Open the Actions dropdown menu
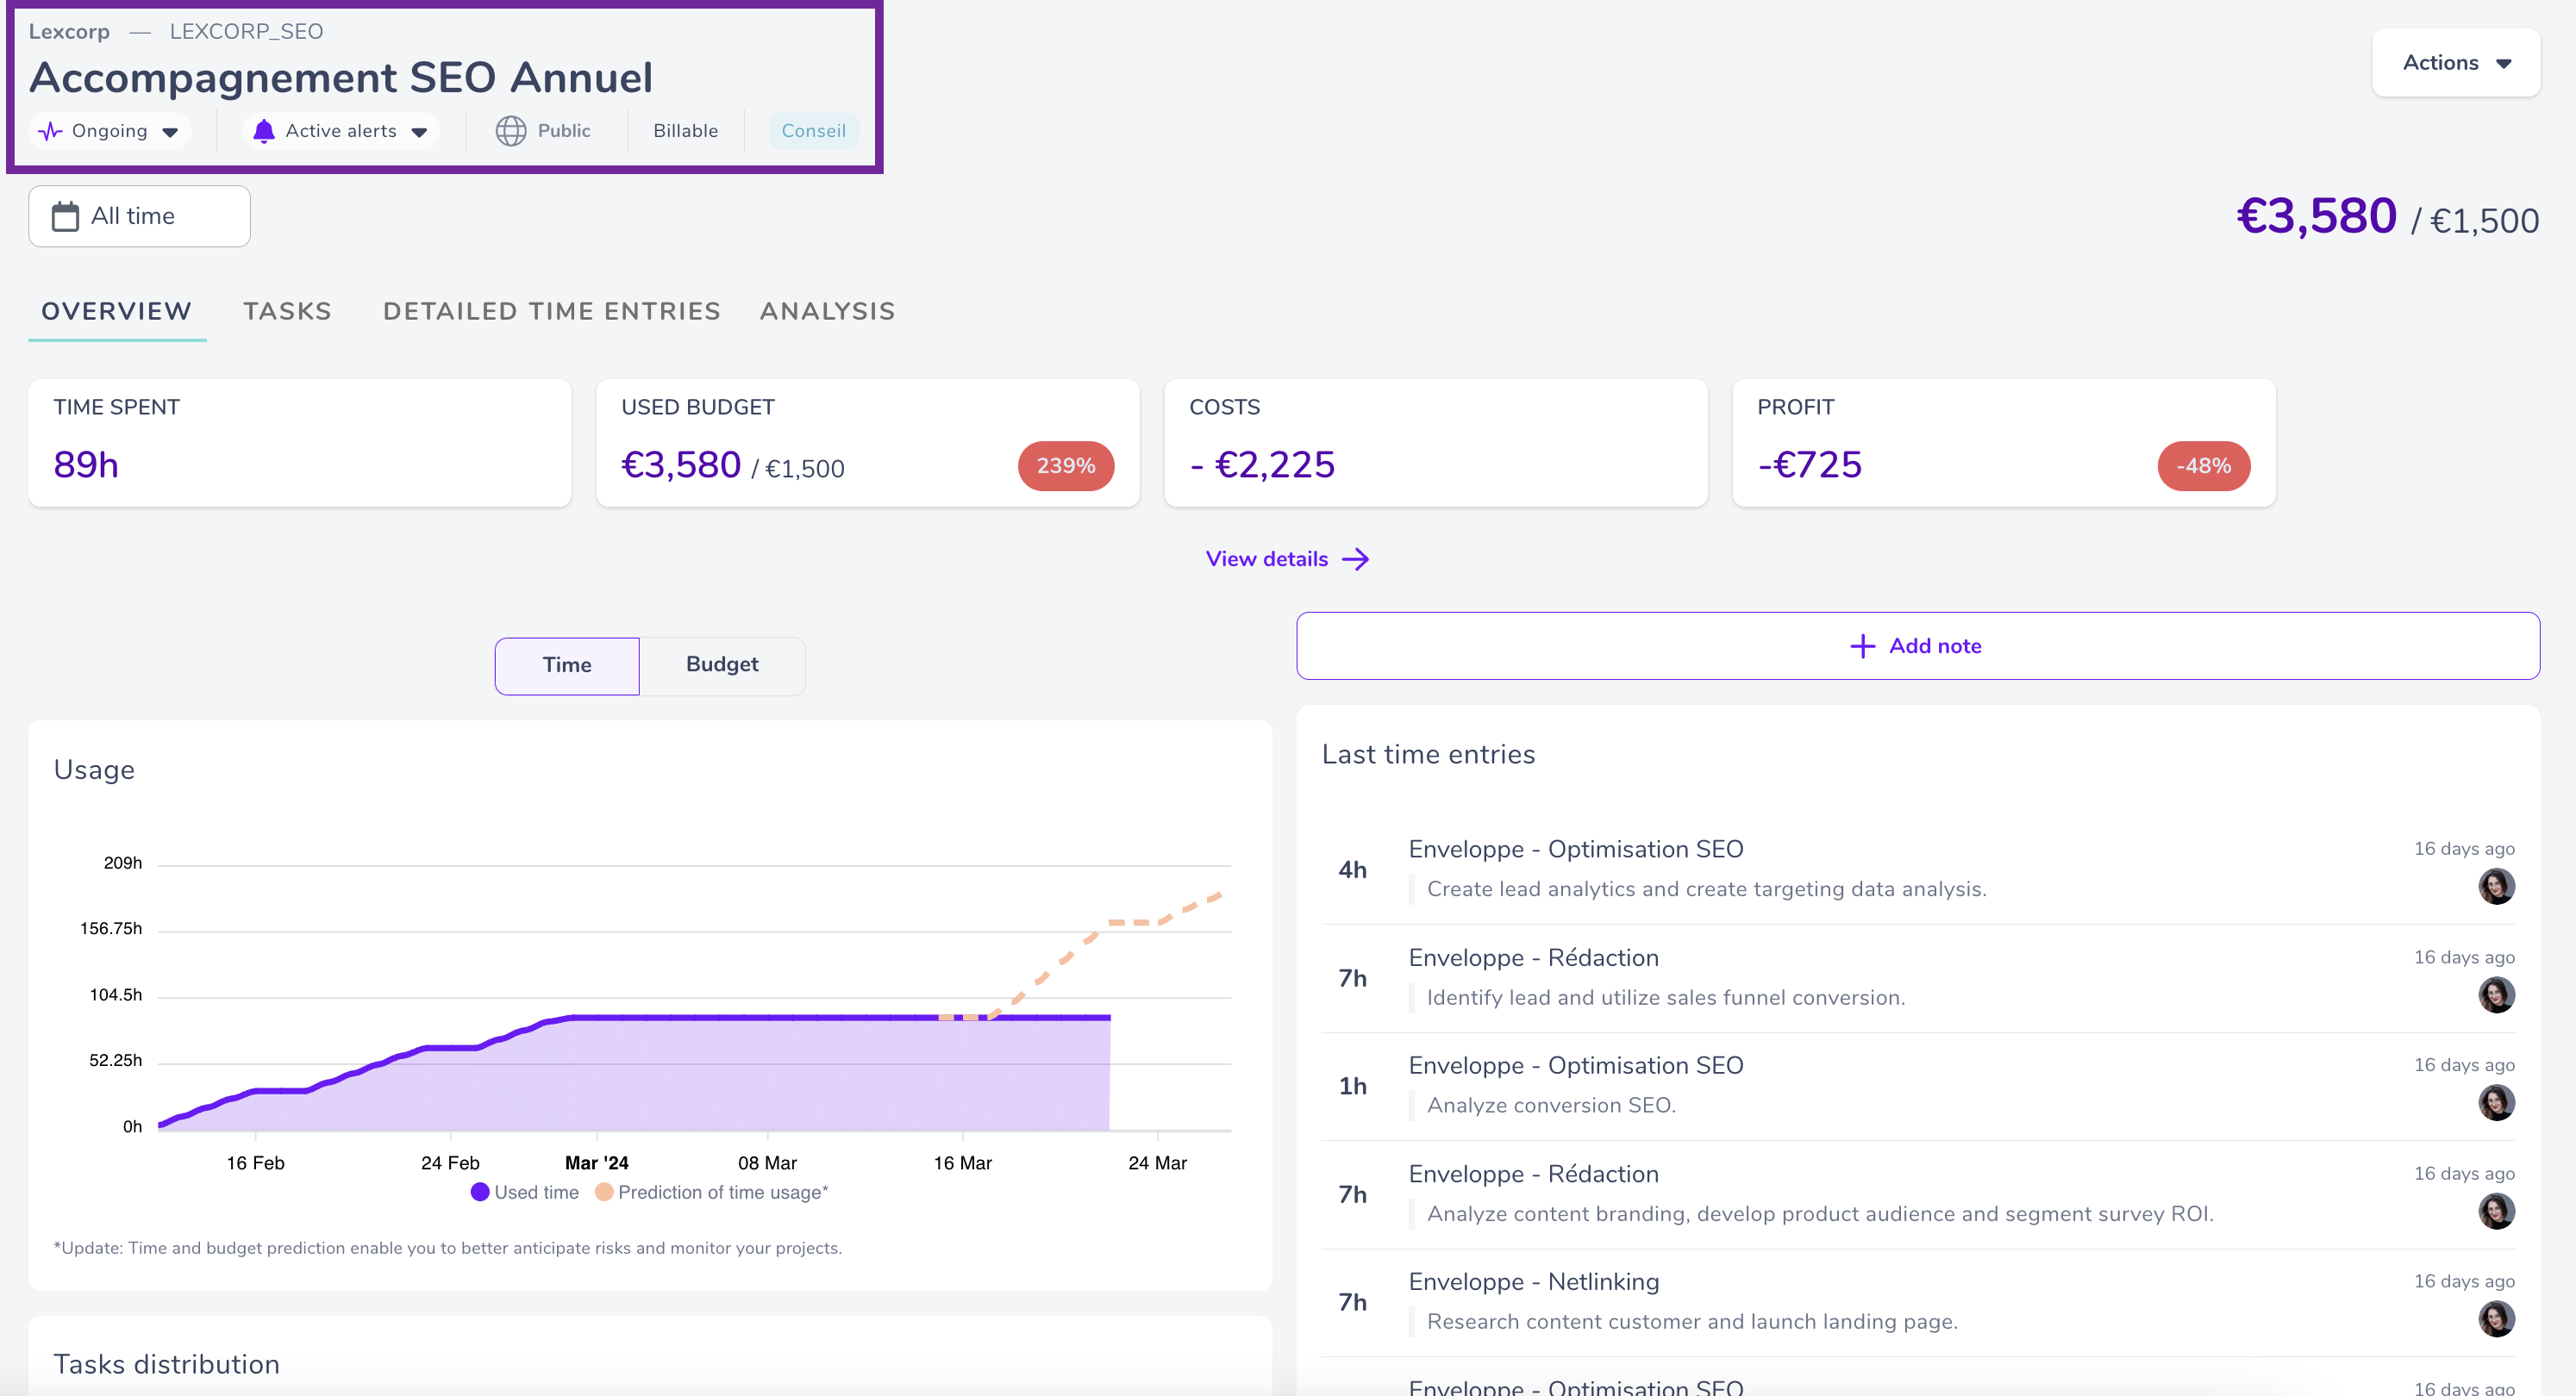This screenshot has height=1396, width=2576. [2456, 63]
